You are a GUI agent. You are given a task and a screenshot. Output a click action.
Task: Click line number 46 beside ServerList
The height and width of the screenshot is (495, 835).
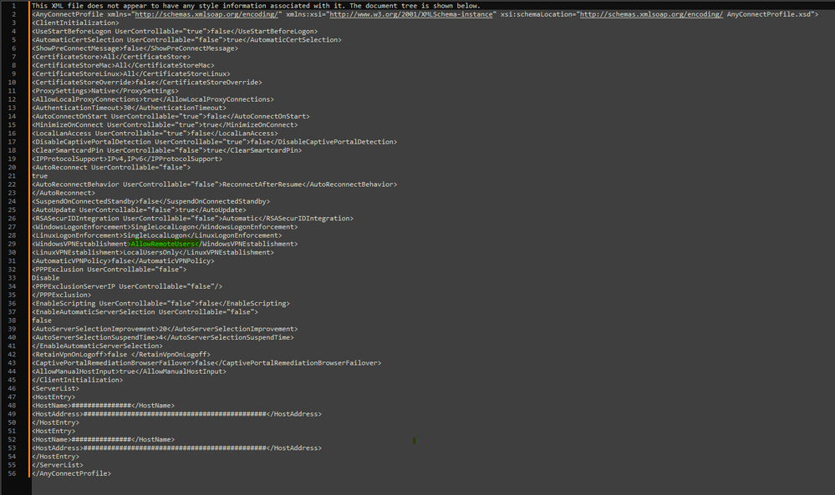coord(12,388)
